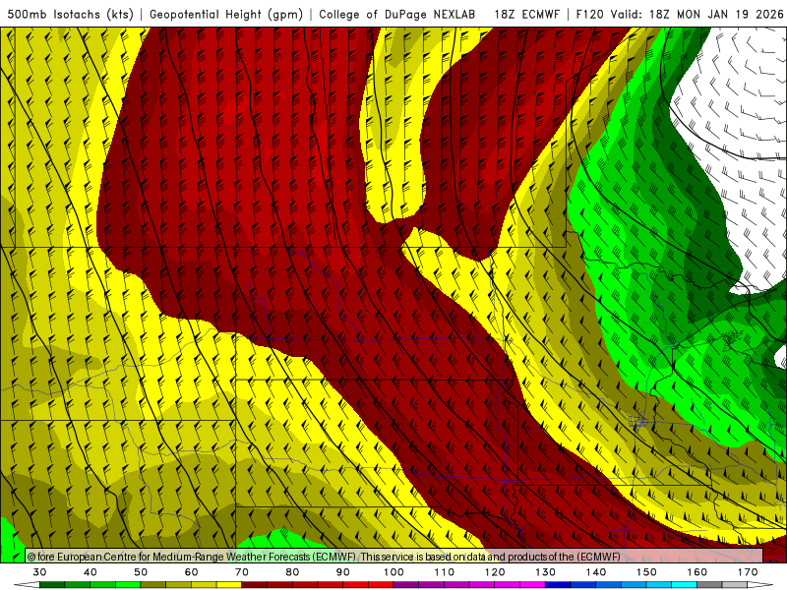Click the '500mb Isotachs (kts)' title text

(x=70, y=15)
